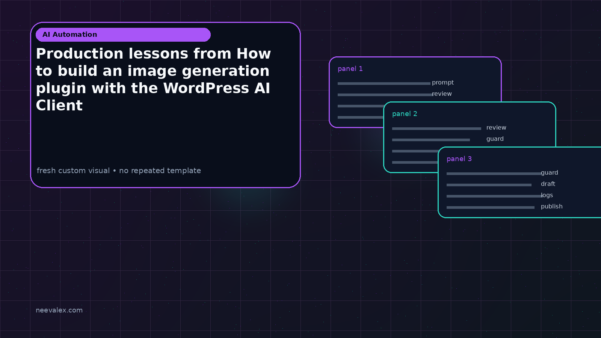Open the neevalex.com footer link

[x=59, y=310]
